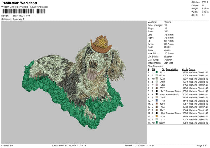This screenshot has width=210, height=148.
Task: Click the Amber Black swatch in stop 8
Action: coord(156,94)
